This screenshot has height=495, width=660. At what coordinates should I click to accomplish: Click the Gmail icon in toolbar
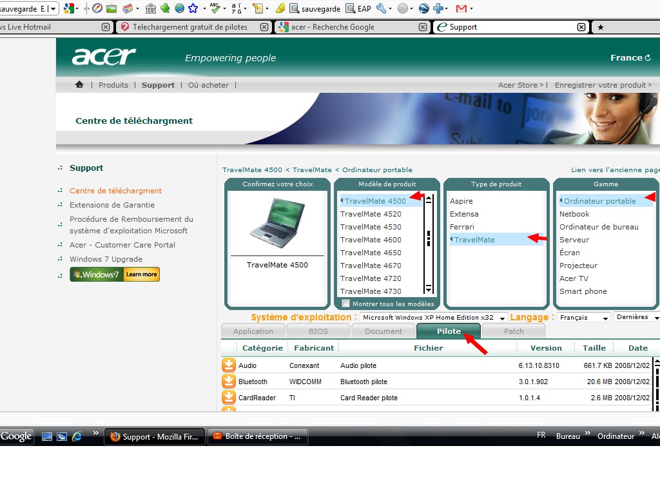point(461,8)
